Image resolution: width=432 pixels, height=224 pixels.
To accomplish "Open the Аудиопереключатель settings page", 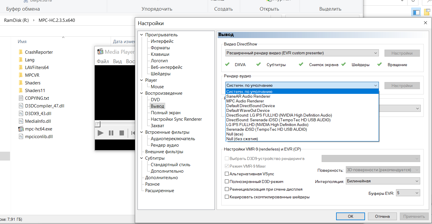I will 173,139.
